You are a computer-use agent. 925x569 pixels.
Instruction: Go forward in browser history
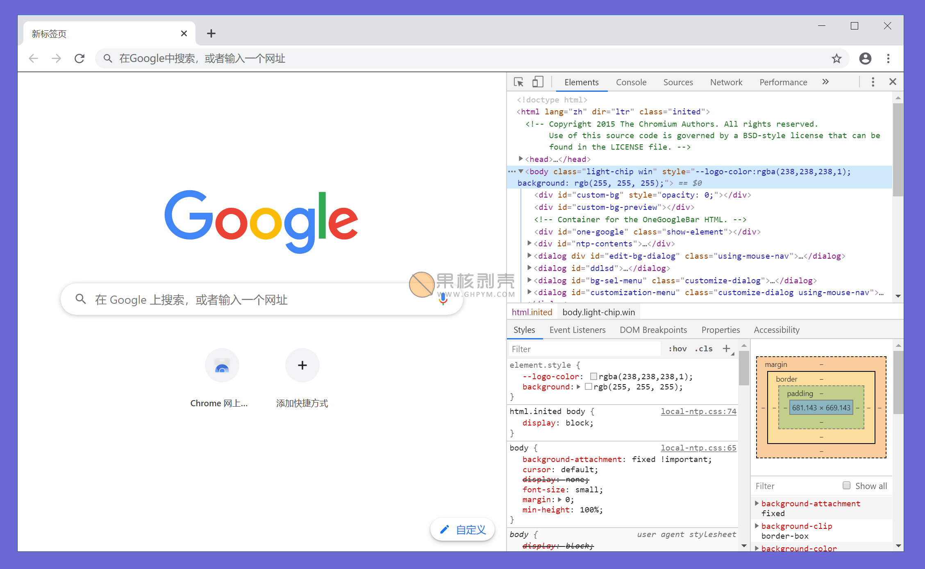(x=56, y=59)
